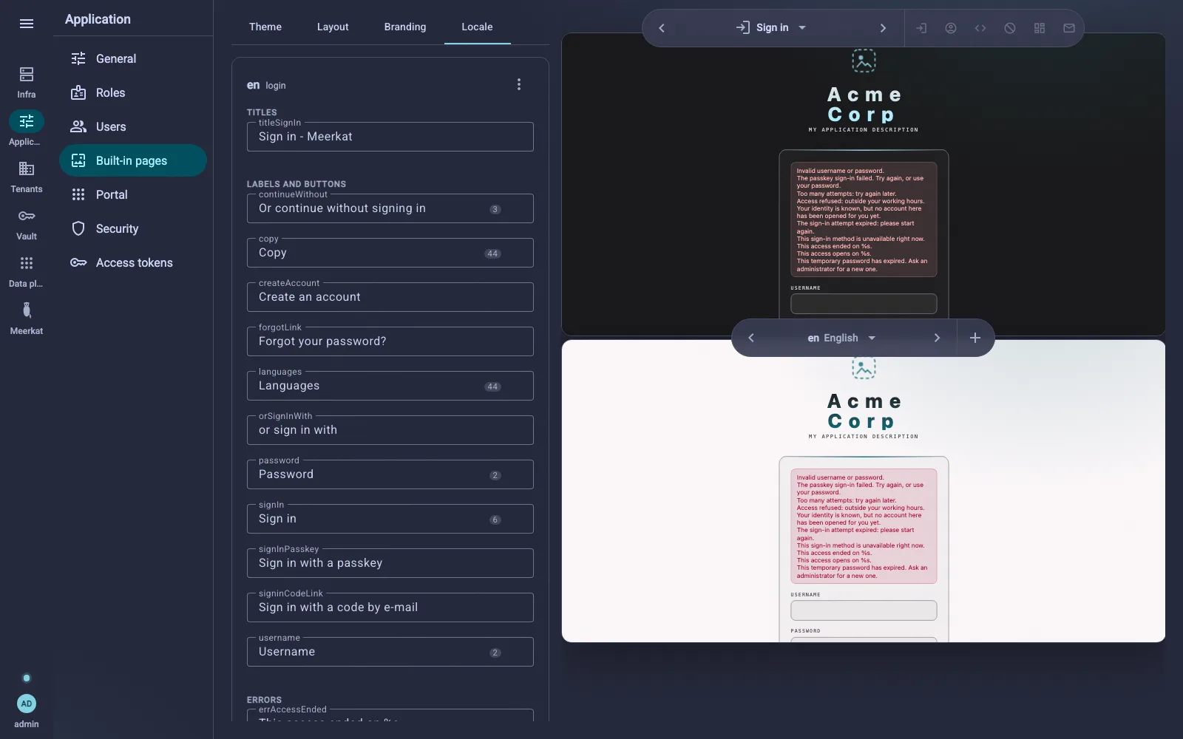
Task: Open the Meerkat section
Action: coord(27,319)
